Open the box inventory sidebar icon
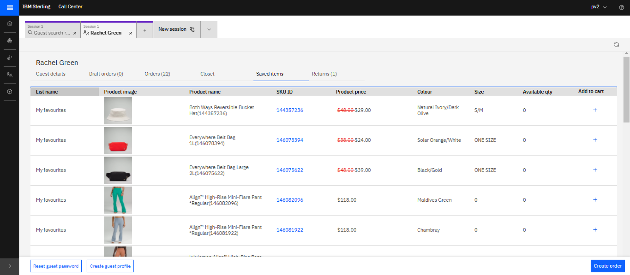The image size is (630, 275). coord(10,92)
